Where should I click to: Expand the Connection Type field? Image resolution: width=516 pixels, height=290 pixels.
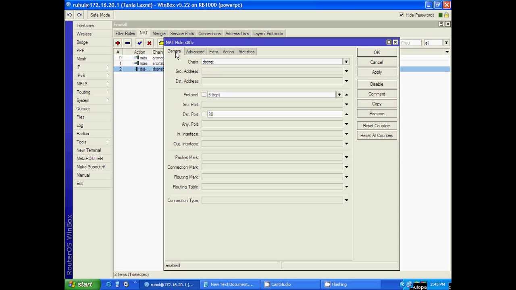click(346, 200)
